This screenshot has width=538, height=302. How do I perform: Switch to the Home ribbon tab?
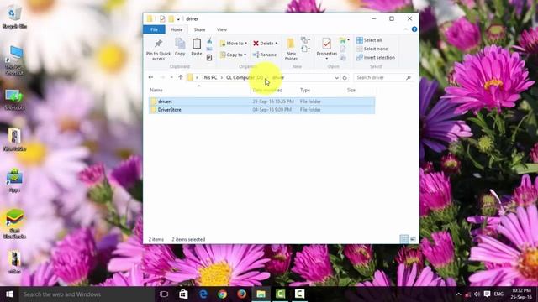pyautogui.click(x=177, y=30)
